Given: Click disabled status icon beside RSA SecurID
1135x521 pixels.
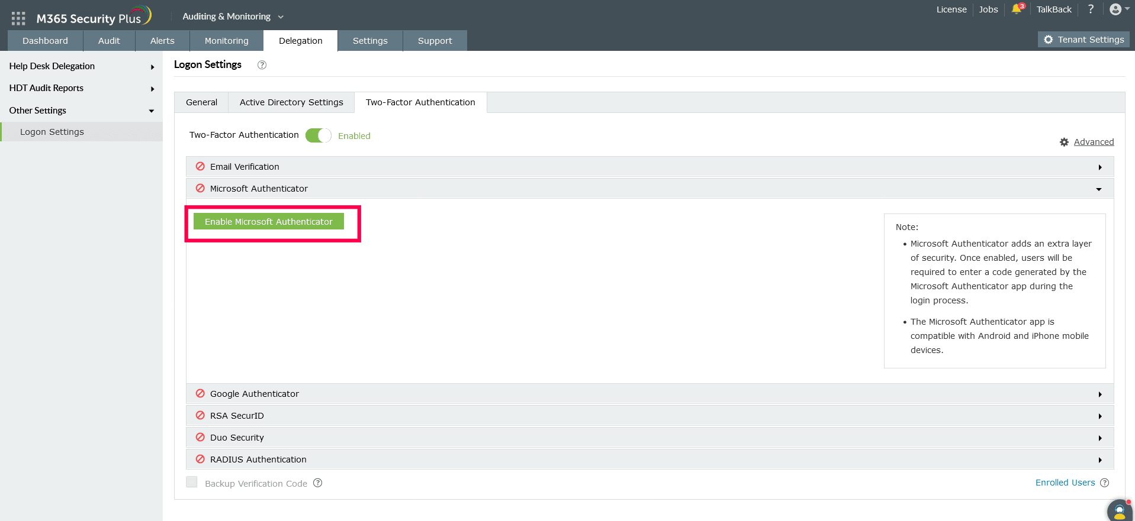Looking at the screenshot, I should point(200,415).
